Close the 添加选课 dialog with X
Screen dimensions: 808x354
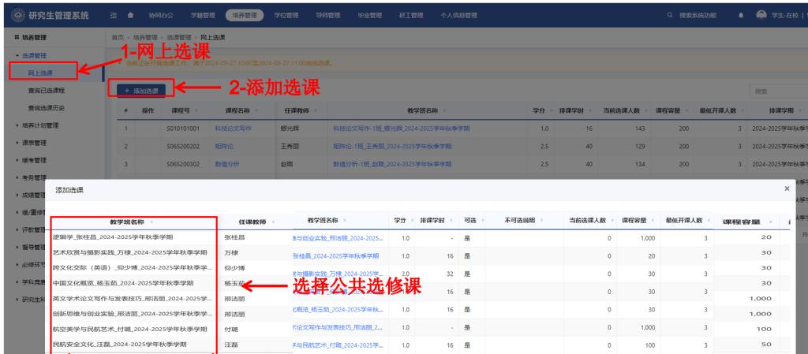click(786, 189)
